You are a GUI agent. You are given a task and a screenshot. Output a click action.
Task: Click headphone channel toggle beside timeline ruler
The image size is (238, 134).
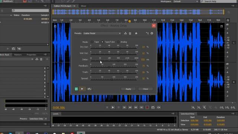[228, 20]
